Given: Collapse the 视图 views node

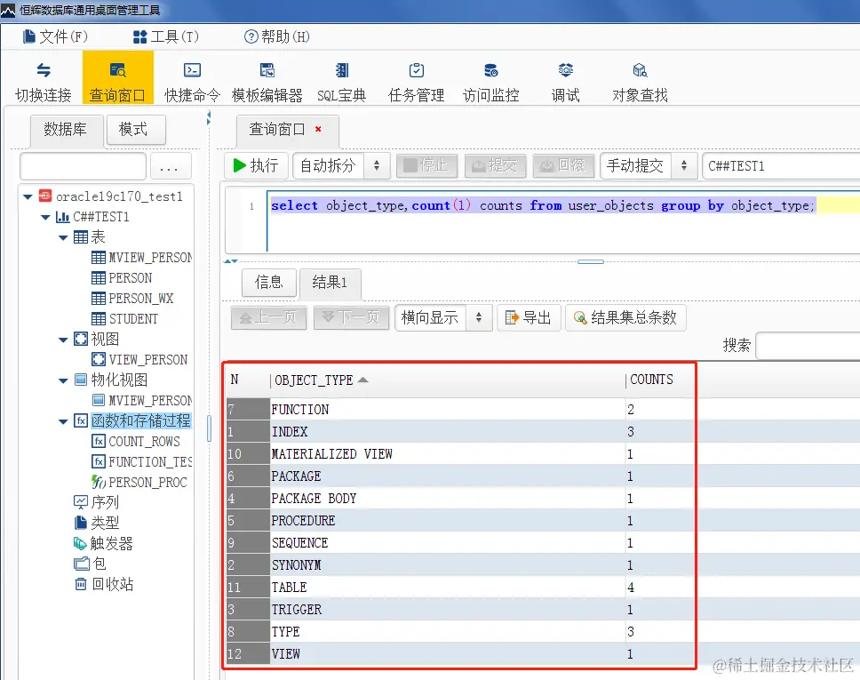Looking at the screenshot, I should pyautogui.click(x=63, y=340).
